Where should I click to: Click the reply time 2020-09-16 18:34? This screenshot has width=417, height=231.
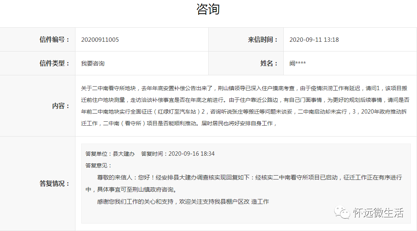click(x=191, y=154)
